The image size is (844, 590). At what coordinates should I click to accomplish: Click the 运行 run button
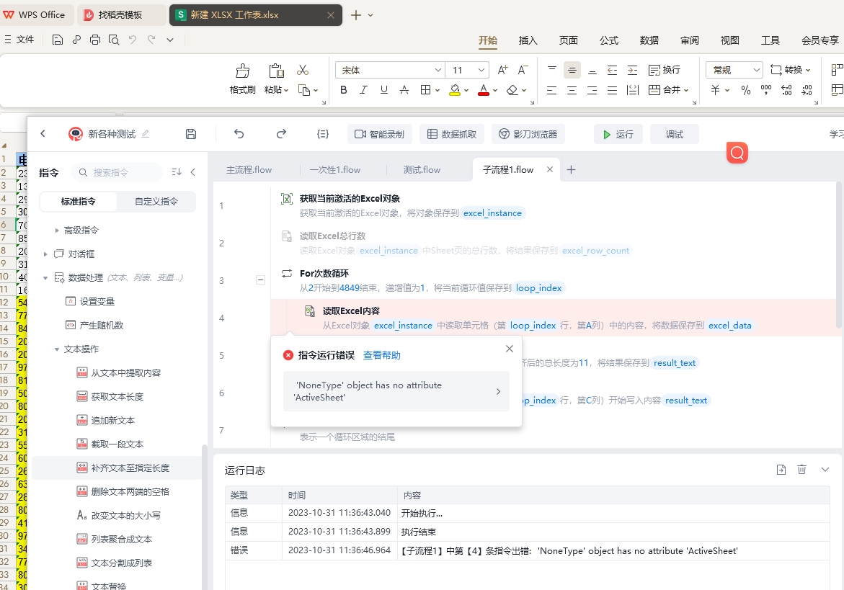[x=618, y=134]
